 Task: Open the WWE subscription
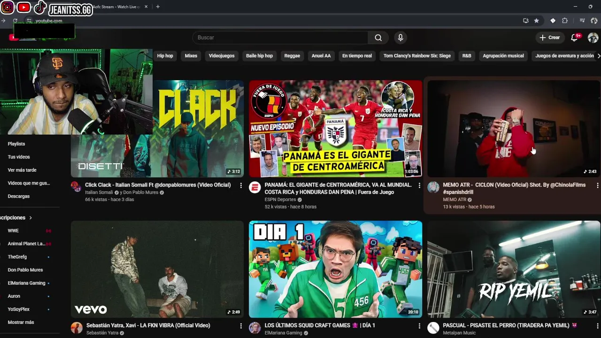pos(13,231)
